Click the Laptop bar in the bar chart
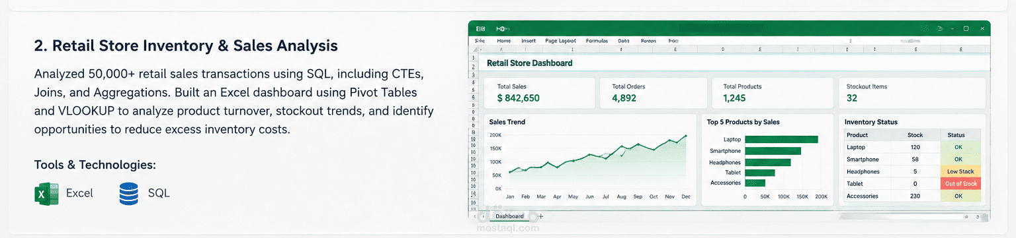Viewport: 1016px width, 238px height. pos(781,139)
